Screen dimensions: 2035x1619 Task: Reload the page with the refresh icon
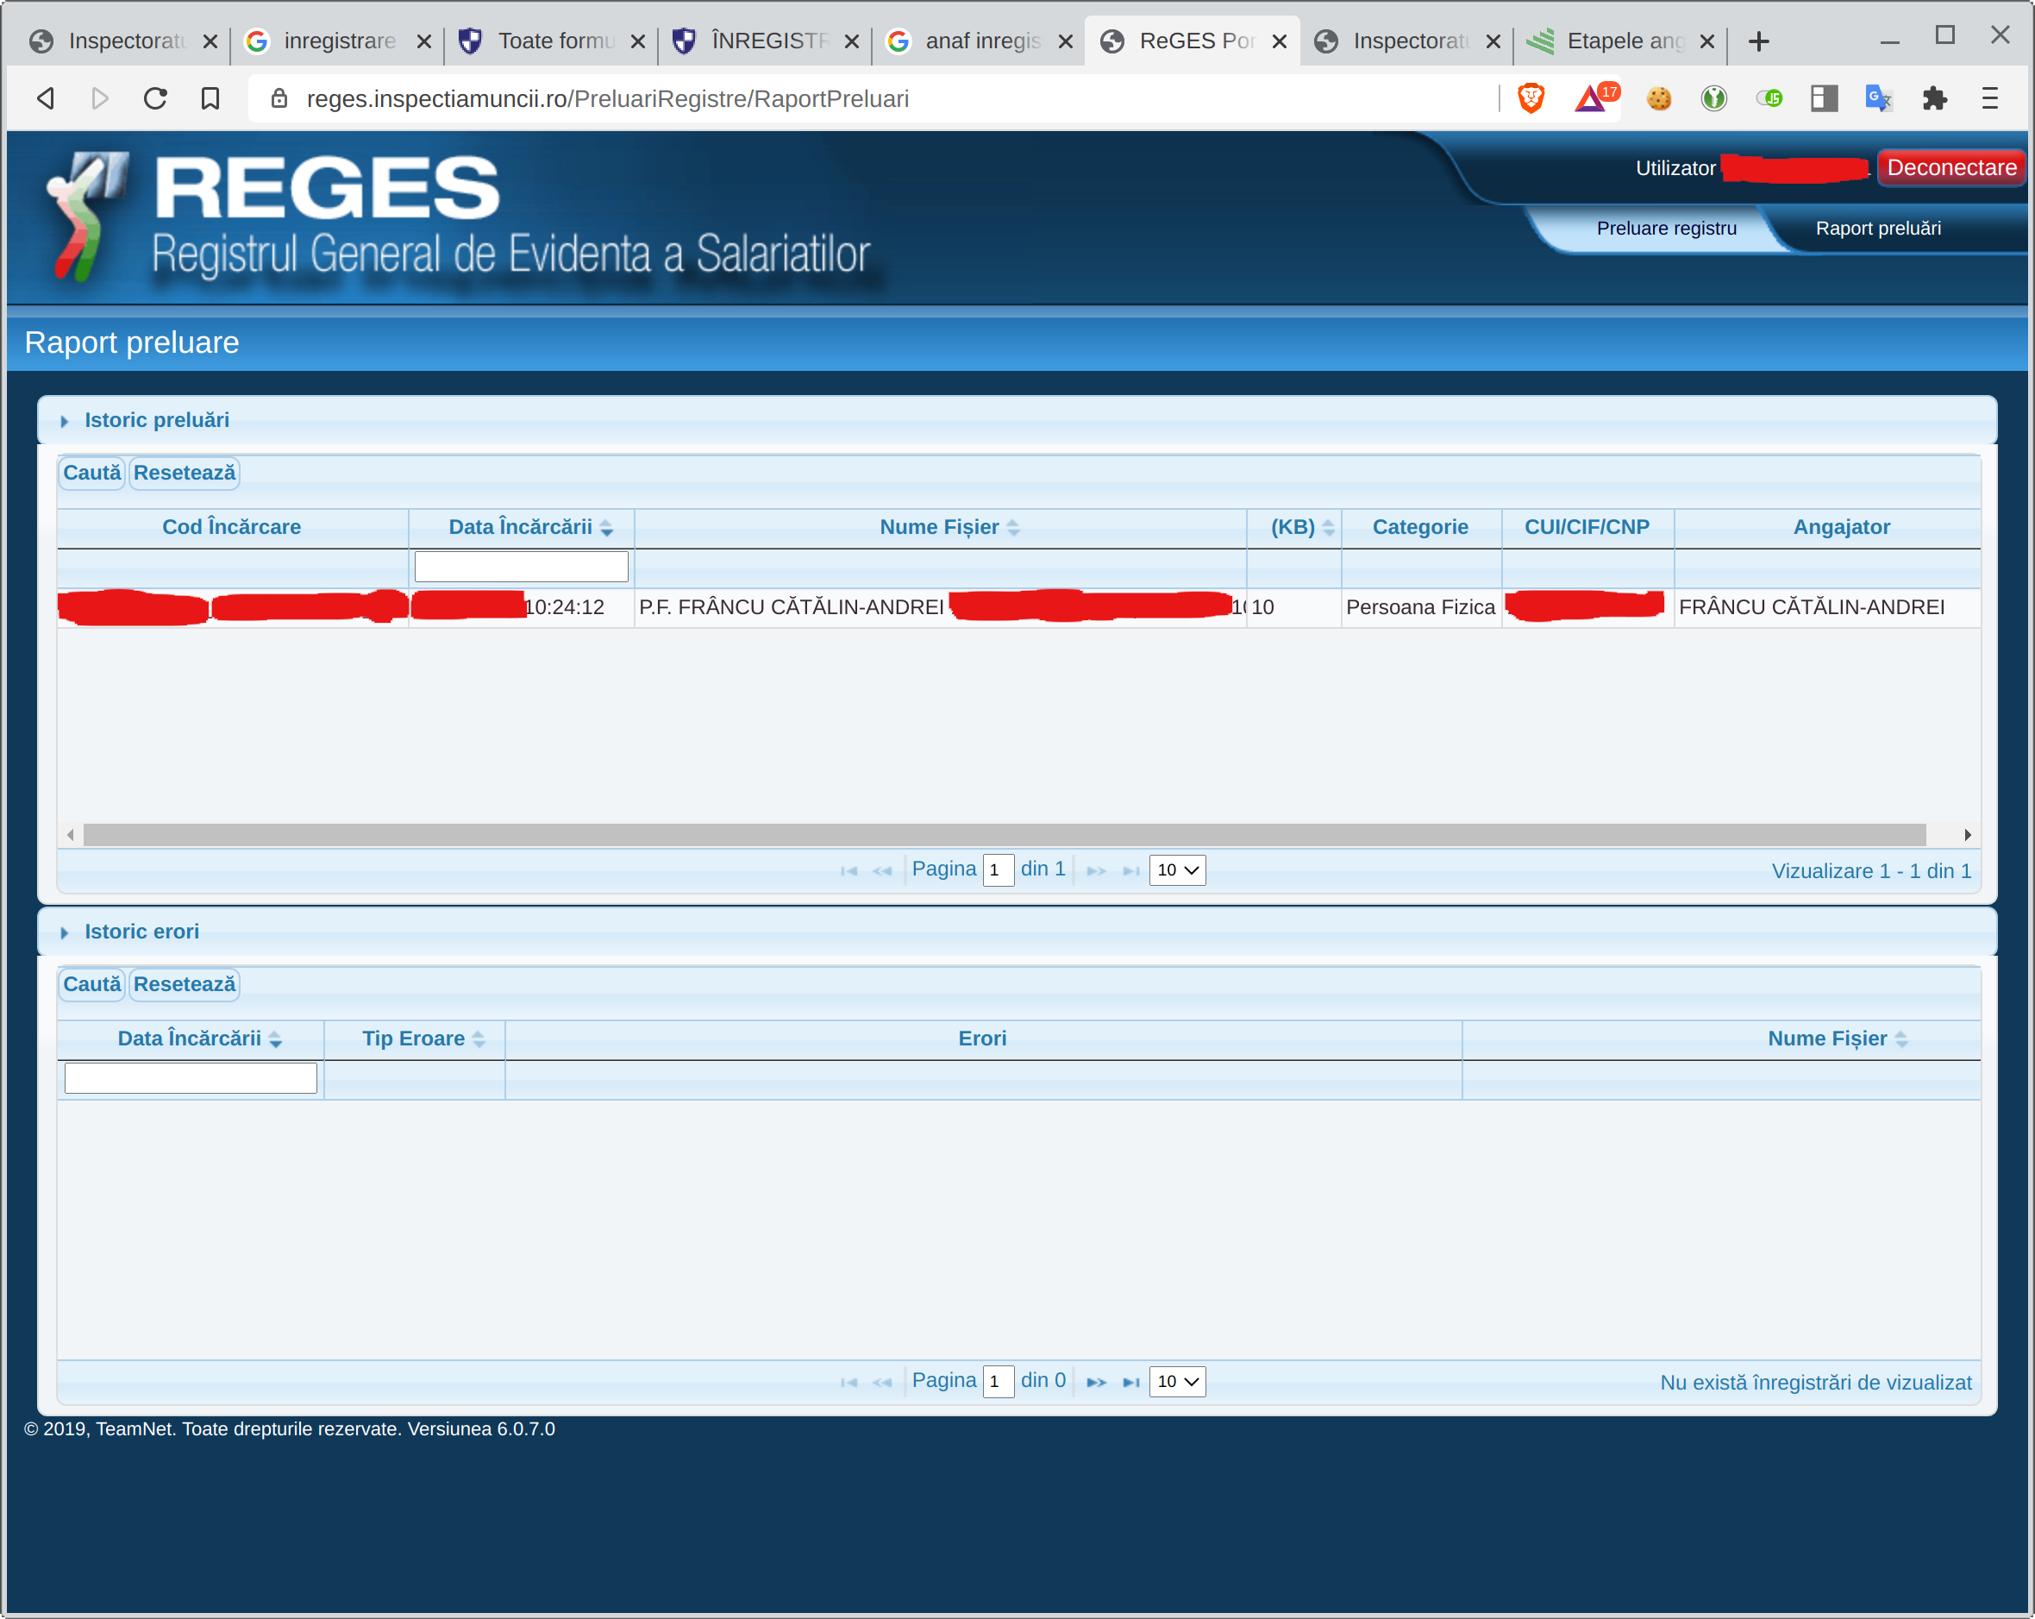[155, 98]
